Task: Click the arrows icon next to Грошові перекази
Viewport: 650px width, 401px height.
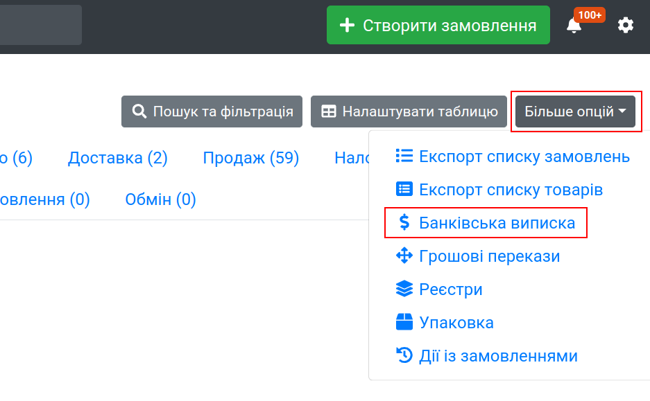Action: tap(404, 256)
